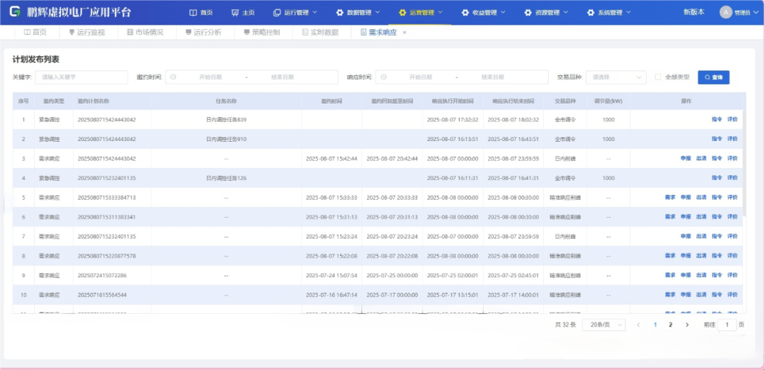Click 评价 link in row 1
This screenshot has height=370, width=765.
[732, 120]
